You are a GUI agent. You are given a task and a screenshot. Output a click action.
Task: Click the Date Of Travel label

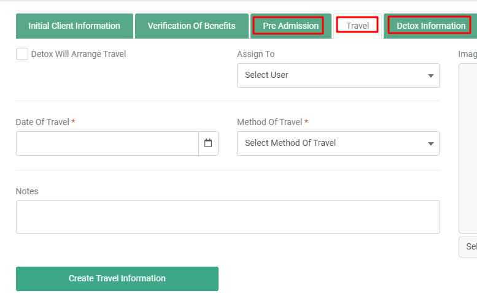[42, 122]
